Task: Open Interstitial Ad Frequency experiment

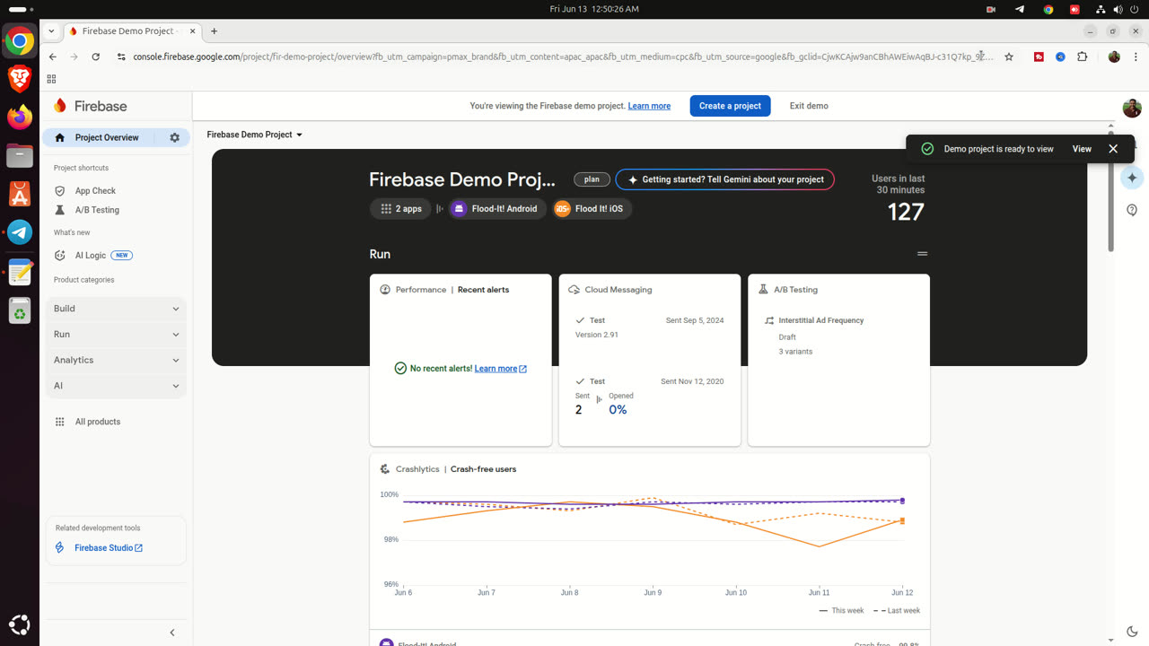Action: 820,320
